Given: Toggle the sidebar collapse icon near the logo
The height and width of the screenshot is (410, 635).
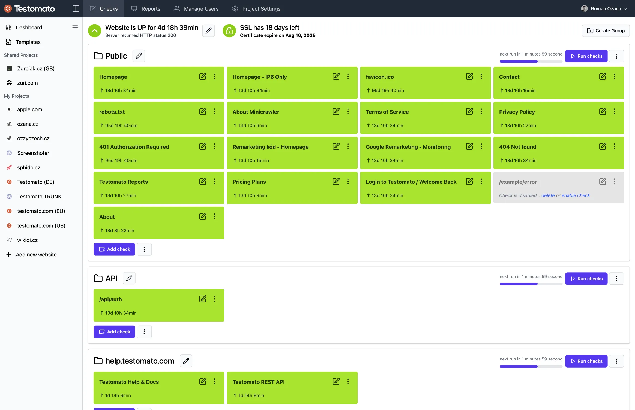Looking at the screenshot, I should pyautogui.click(x=76, y=8).
